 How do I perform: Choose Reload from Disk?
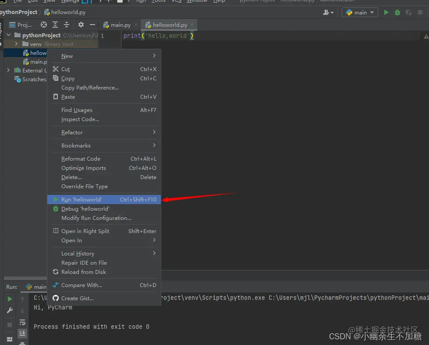click(104, 272)
